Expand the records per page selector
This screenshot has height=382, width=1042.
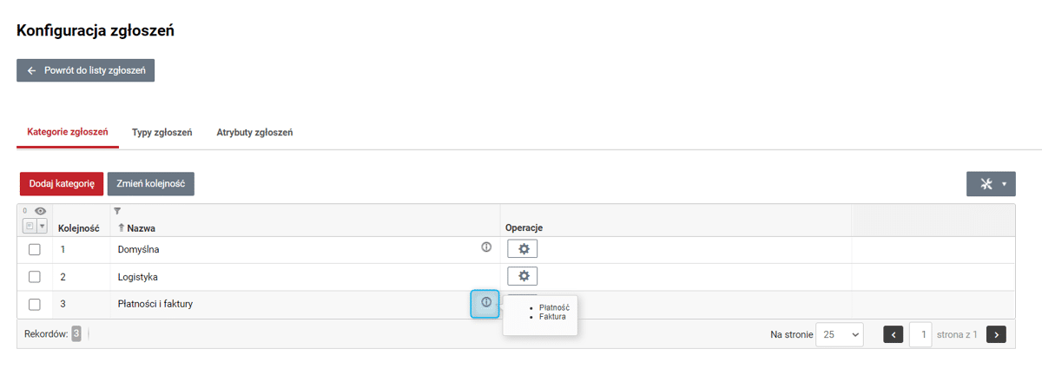tap(840, 334)
